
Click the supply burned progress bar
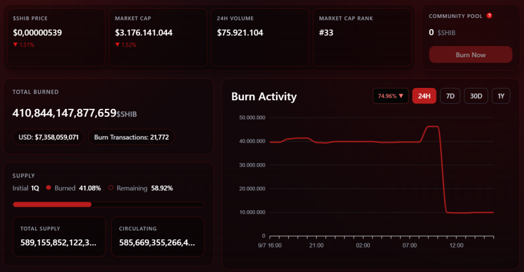108,205
